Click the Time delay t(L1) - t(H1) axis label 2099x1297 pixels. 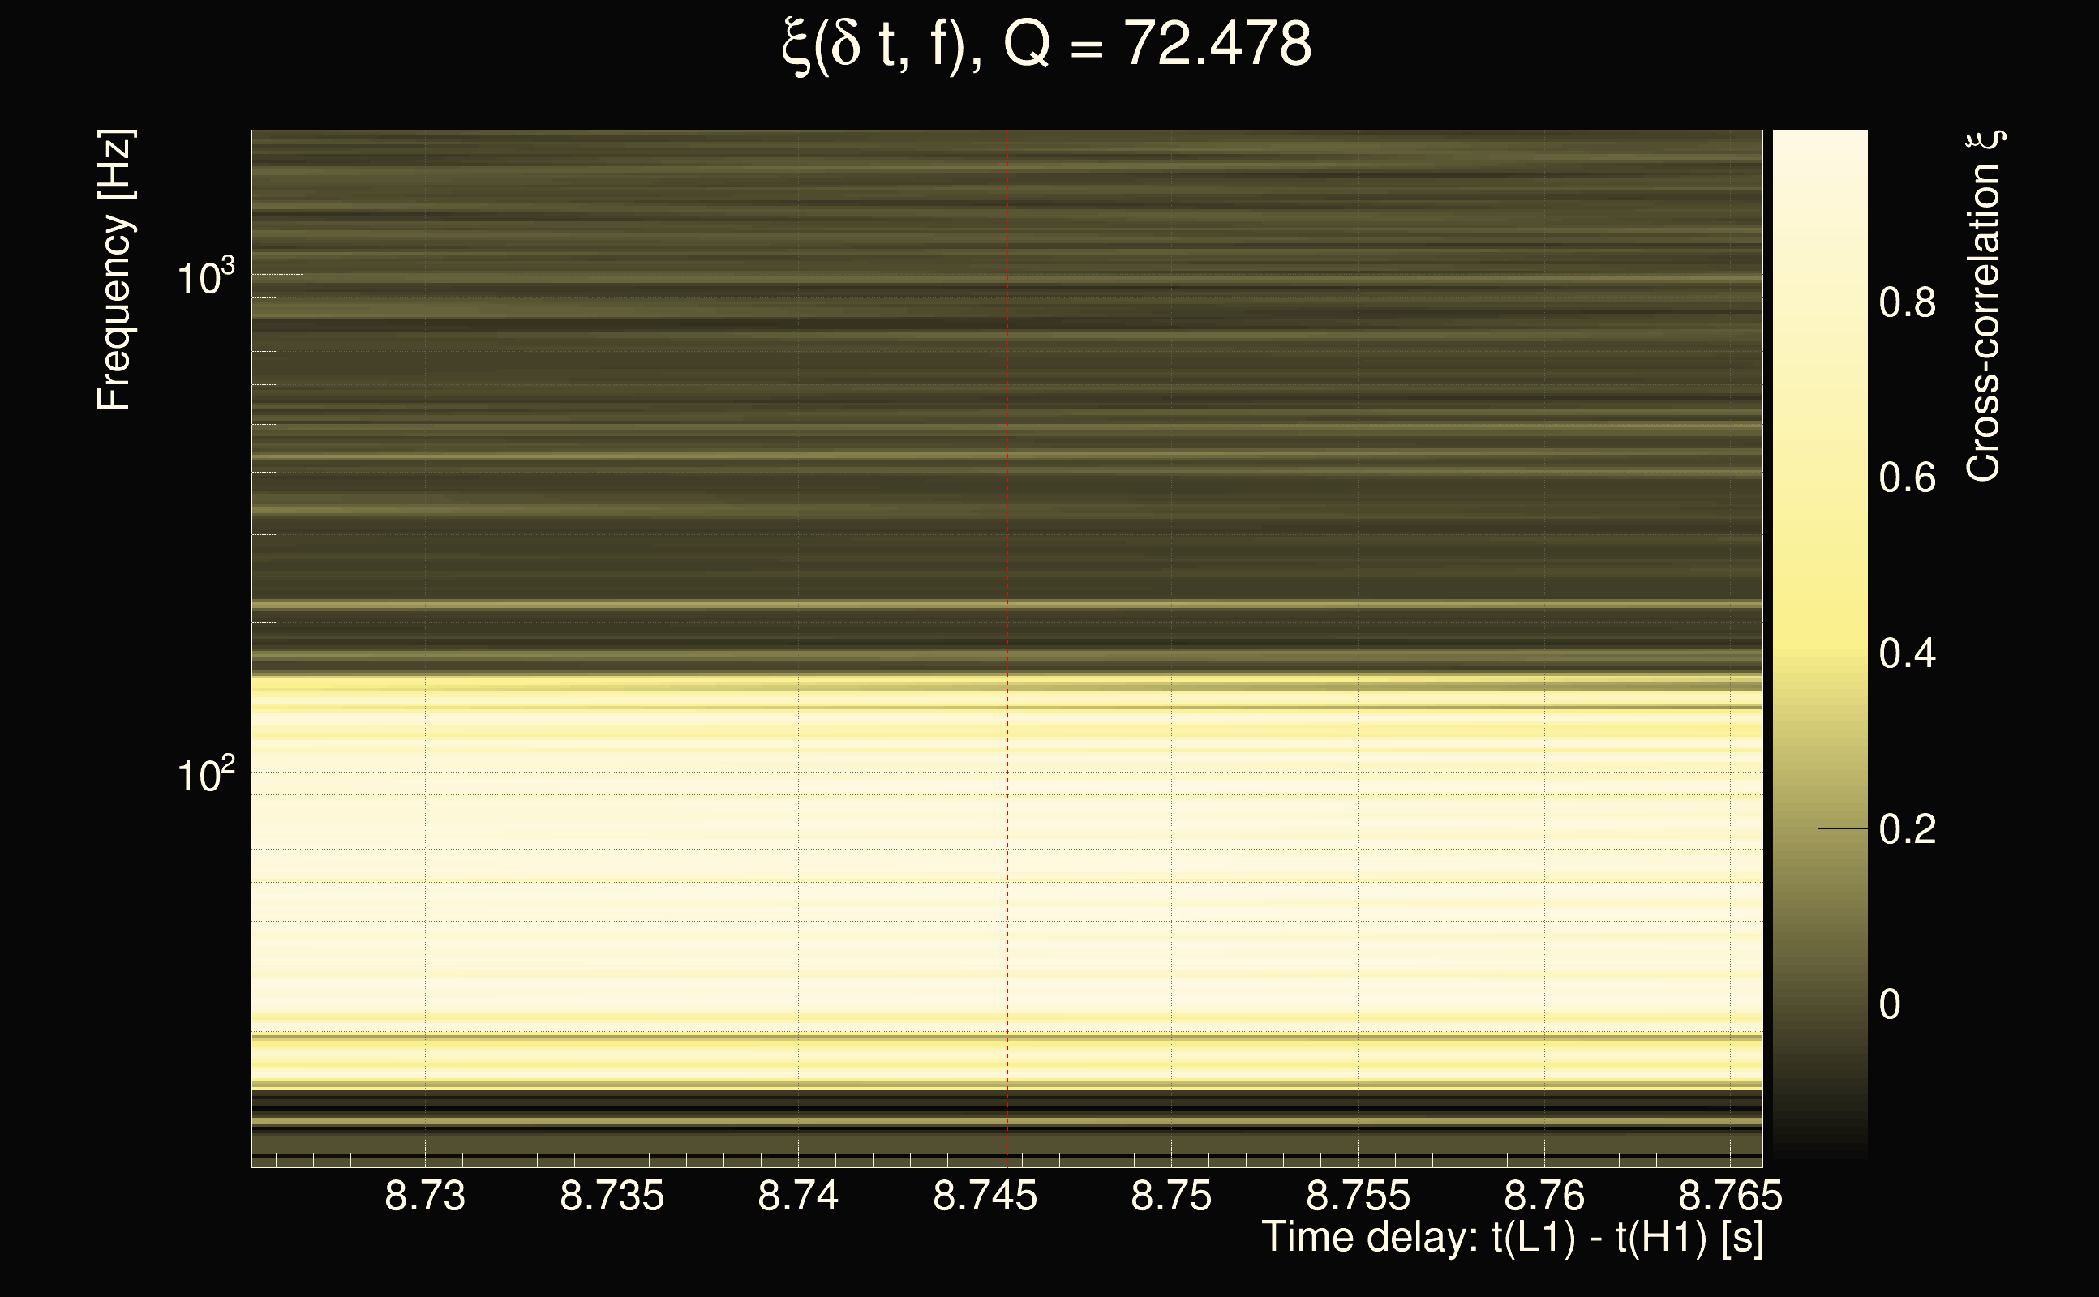pos(1512,1237)
